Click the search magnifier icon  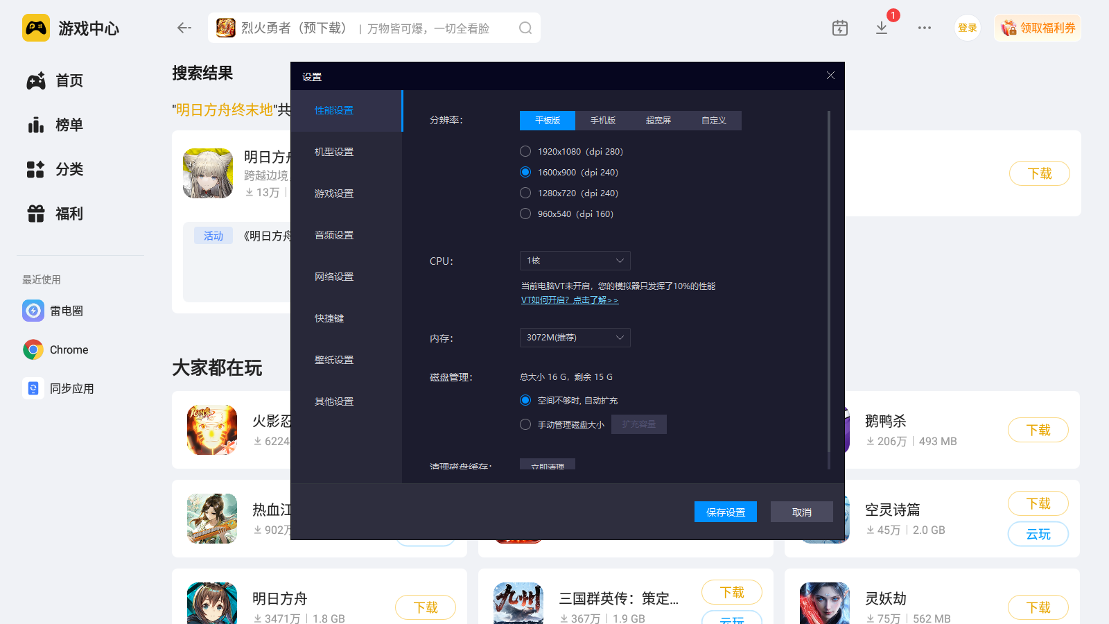pyautogui.click(x=525, y=28)
